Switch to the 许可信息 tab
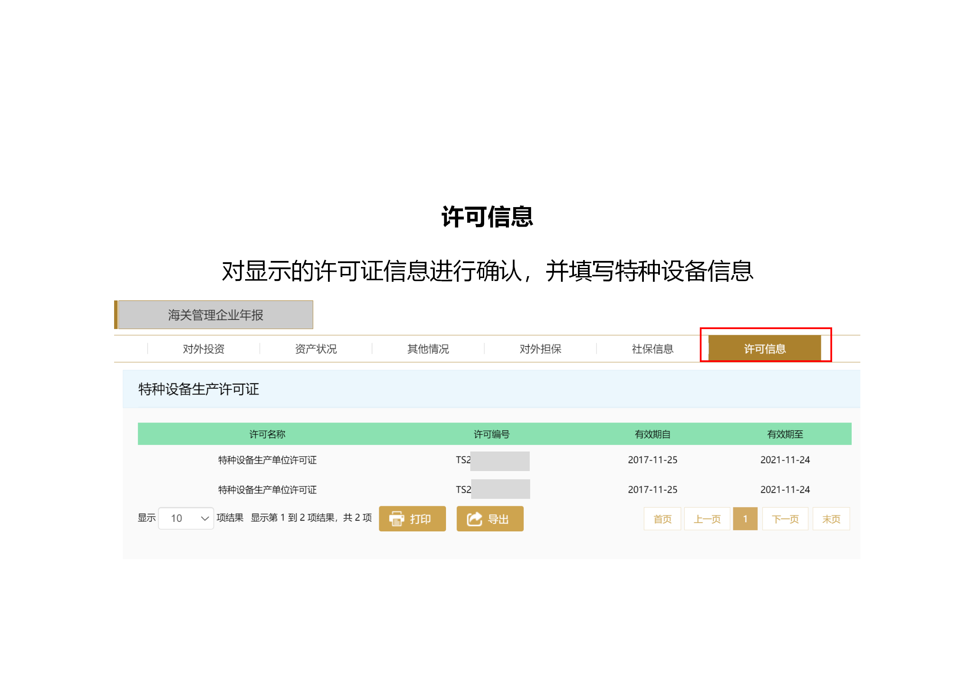 [x=765, y=349]
